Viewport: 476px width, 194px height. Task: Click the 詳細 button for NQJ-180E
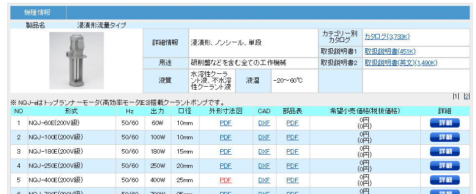click(x=445, y=151)
